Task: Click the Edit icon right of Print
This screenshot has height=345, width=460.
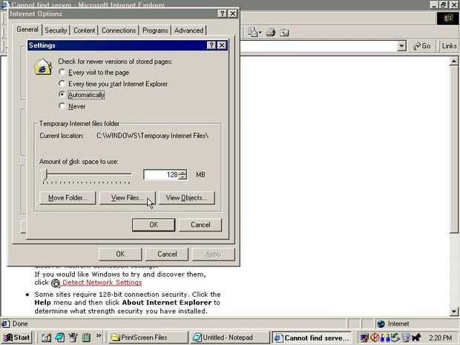Action: 284,33
